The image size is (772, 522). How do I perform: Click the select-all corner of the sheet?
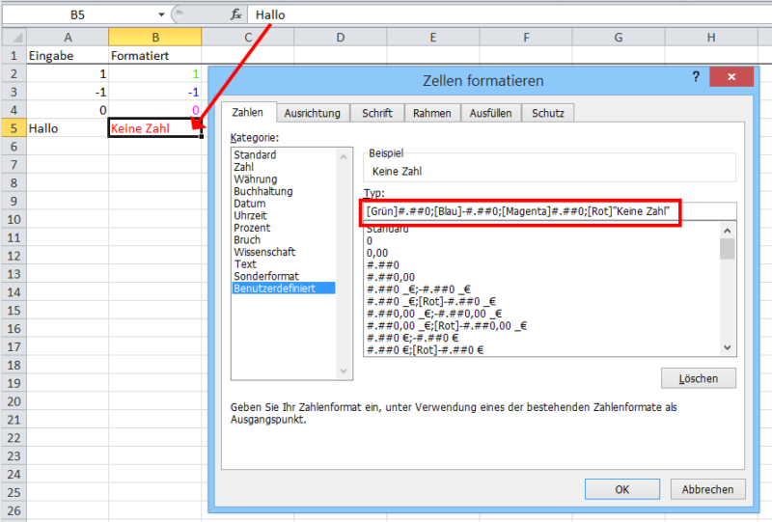[x=13, y=37]
